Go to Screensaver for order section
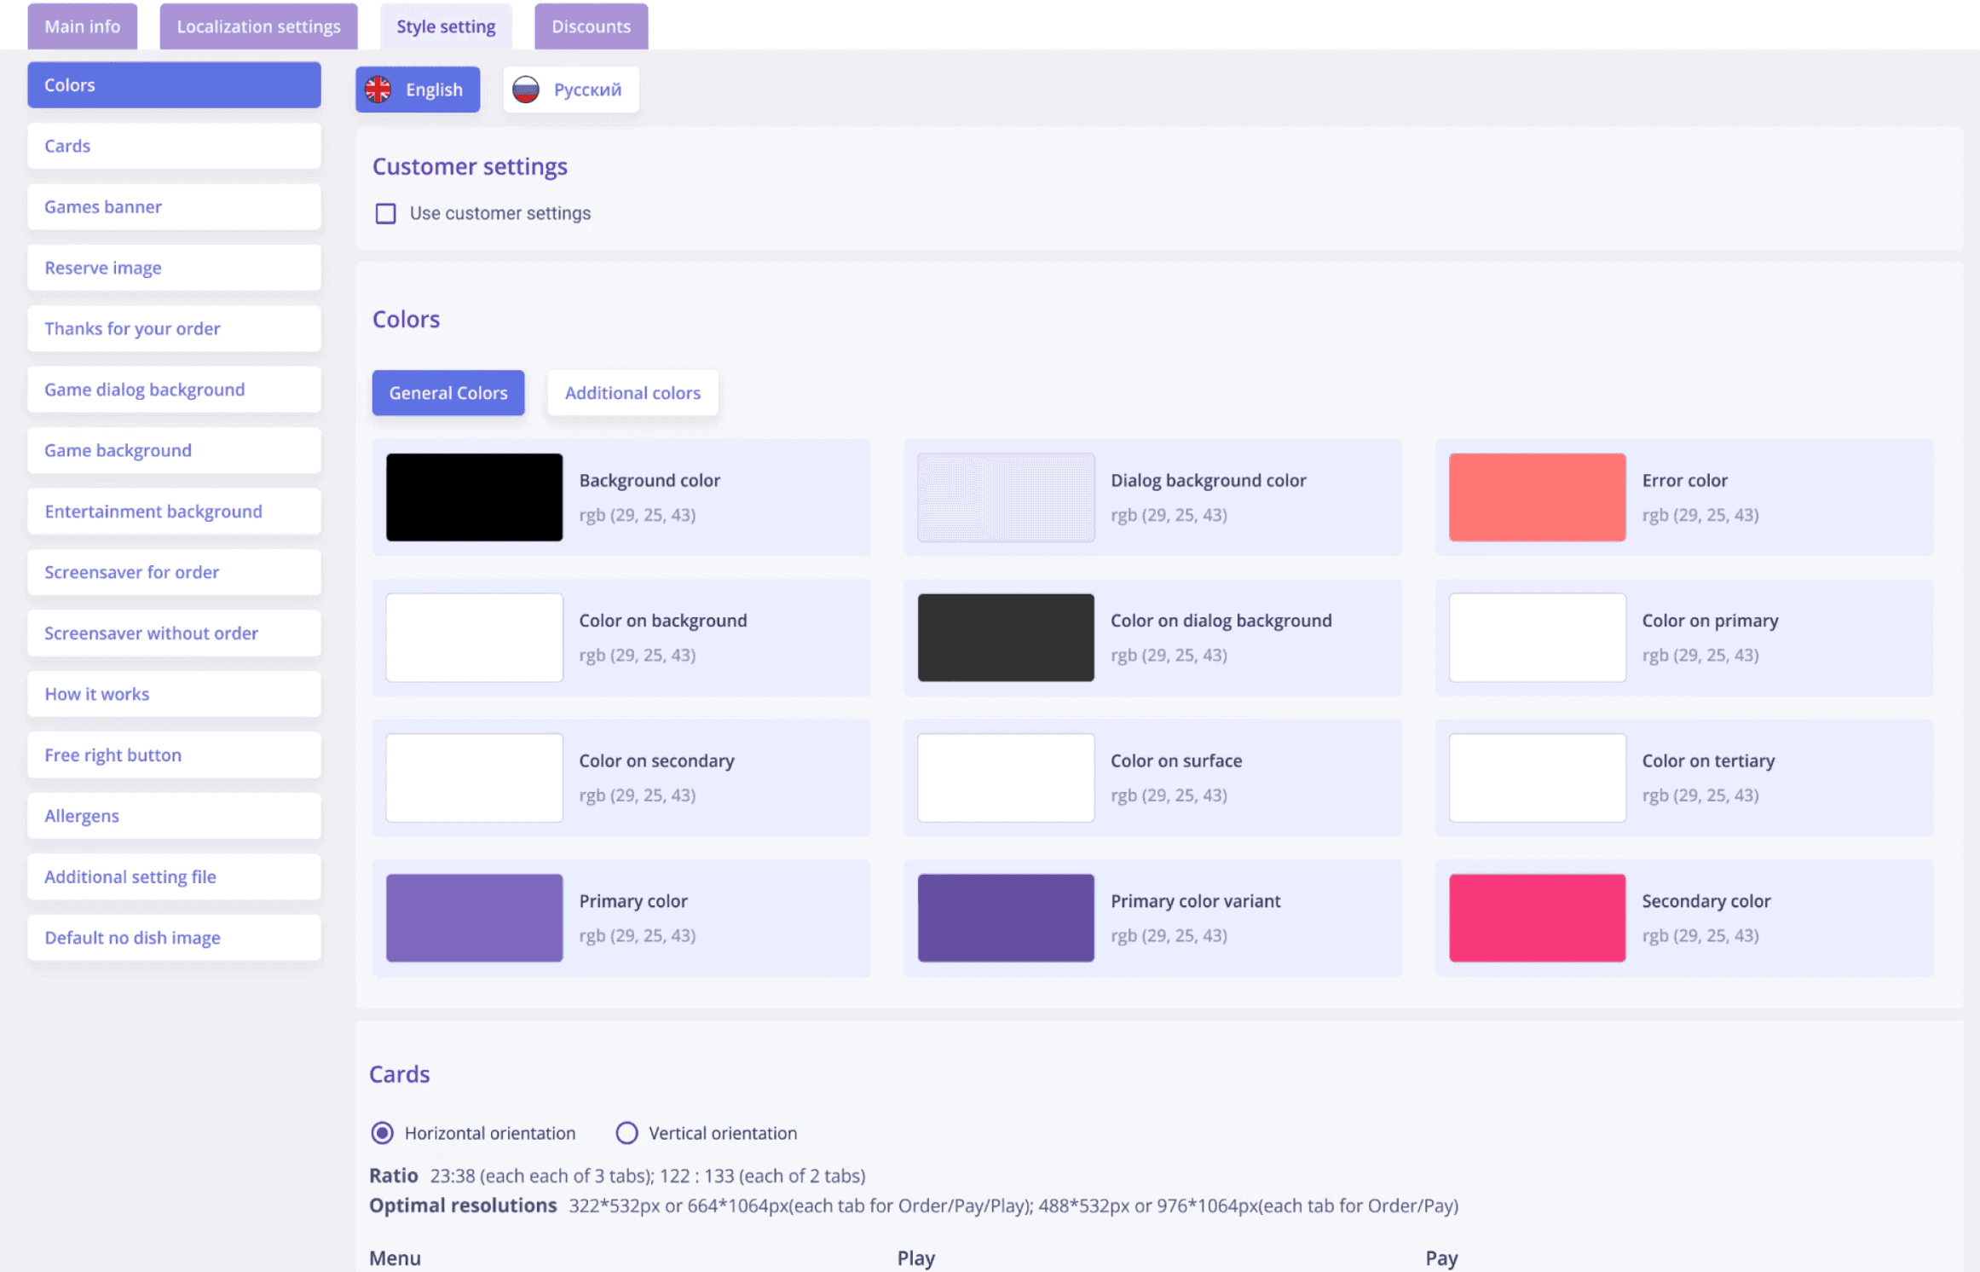 tap(174, 572)
